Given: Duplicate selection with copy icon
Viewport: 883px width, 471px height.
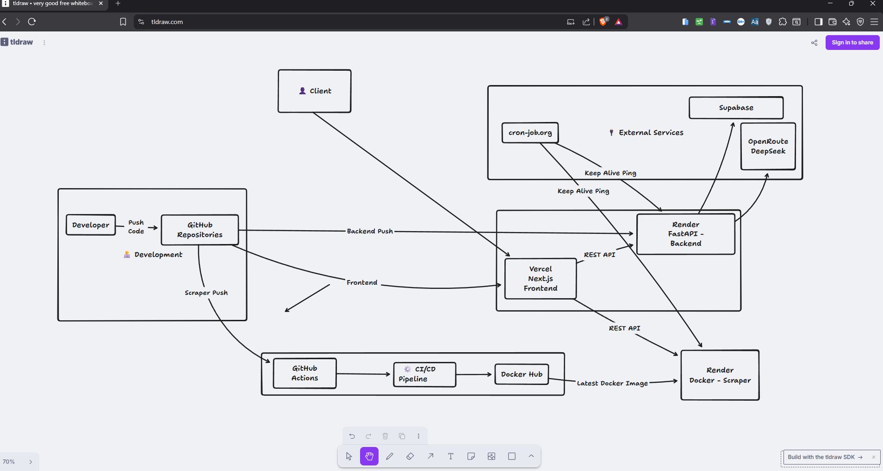Looking at the screenshot, I should (x=402, y=436).
